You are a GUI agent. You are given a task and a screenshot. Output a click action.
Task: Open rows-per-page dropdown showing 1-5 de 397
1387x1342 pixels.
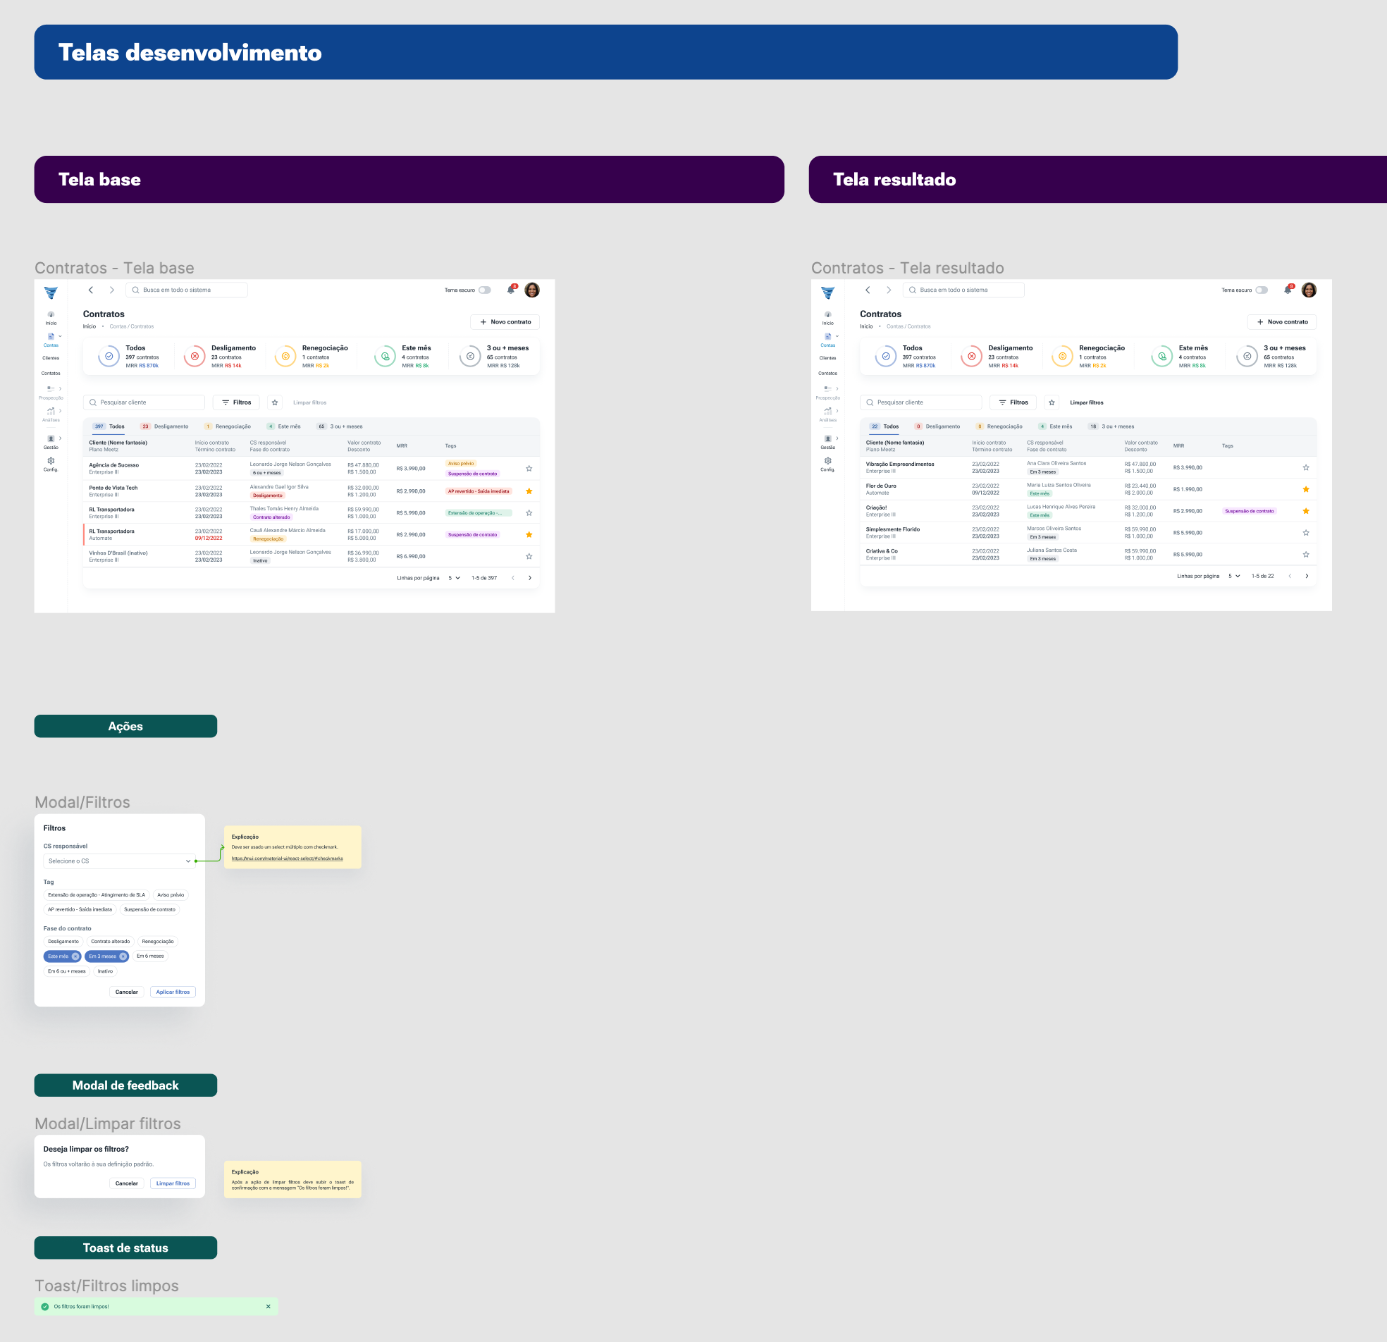tap(455, 577)
